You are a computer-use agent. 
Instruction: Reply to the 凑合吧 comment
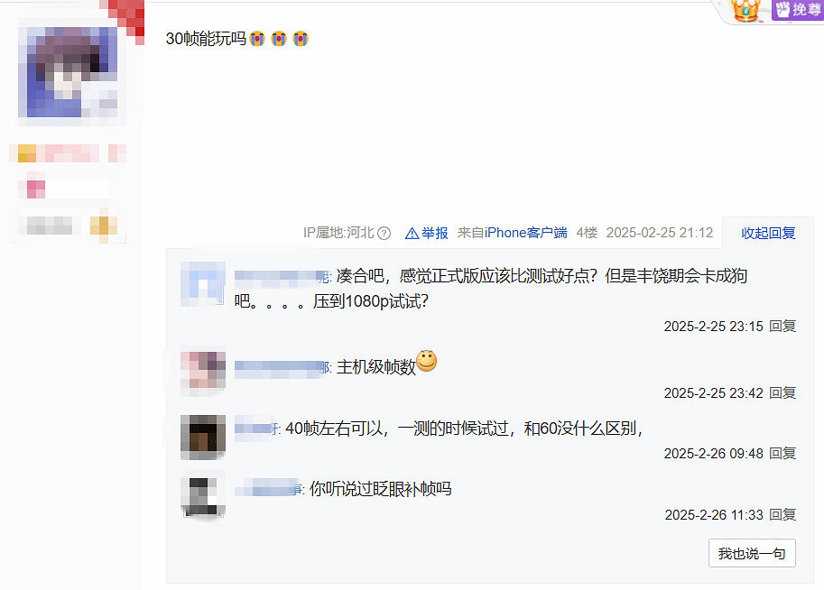tap(782, 327)
